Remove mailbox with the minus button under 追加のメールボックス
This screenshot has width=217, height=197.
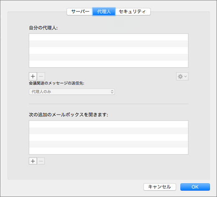pos(41,161)
